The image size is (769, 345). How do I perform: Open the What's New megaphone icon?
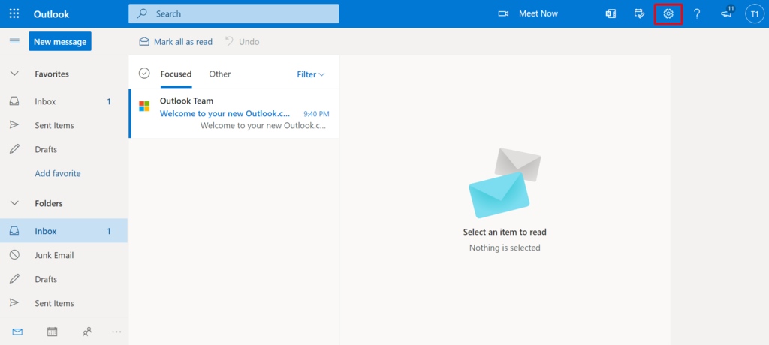pos(726,13)
